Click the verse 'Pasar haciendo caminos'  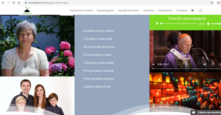click(99, 79)
